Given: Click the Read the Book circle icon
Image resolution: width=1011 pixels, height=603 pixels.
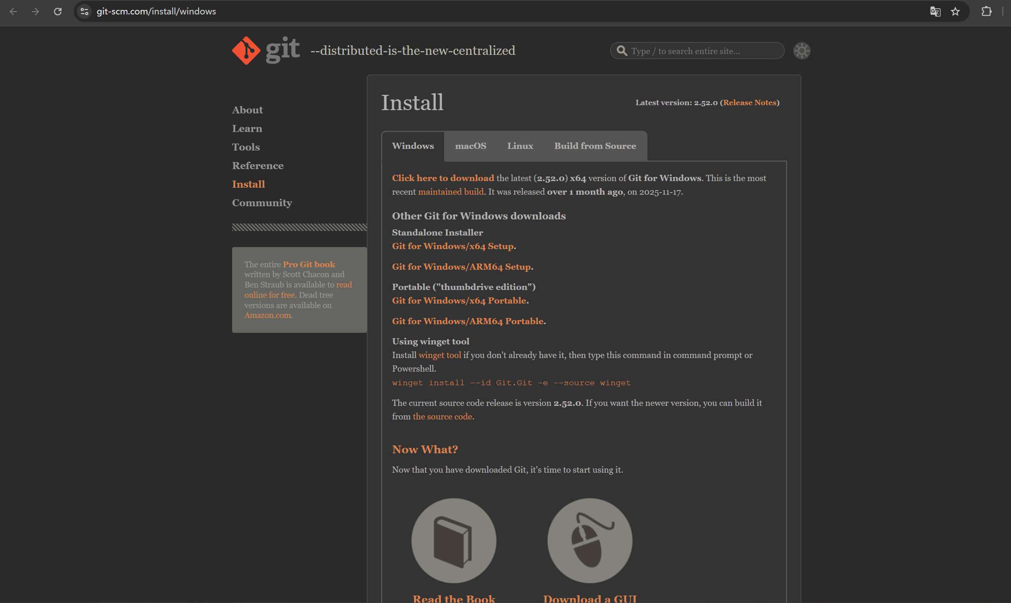Looking at the screenshot, I should pos(454,540).
